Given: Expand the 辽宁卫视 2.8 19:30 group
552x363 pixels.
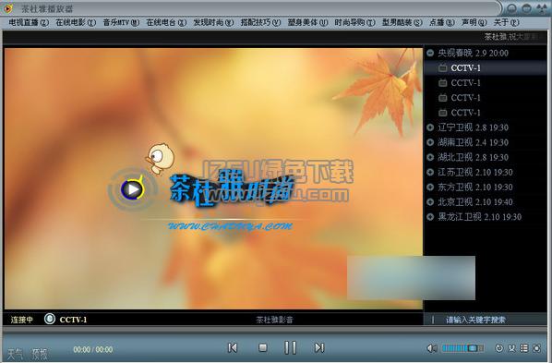Looking at the screenshot, I should point(430,127).
